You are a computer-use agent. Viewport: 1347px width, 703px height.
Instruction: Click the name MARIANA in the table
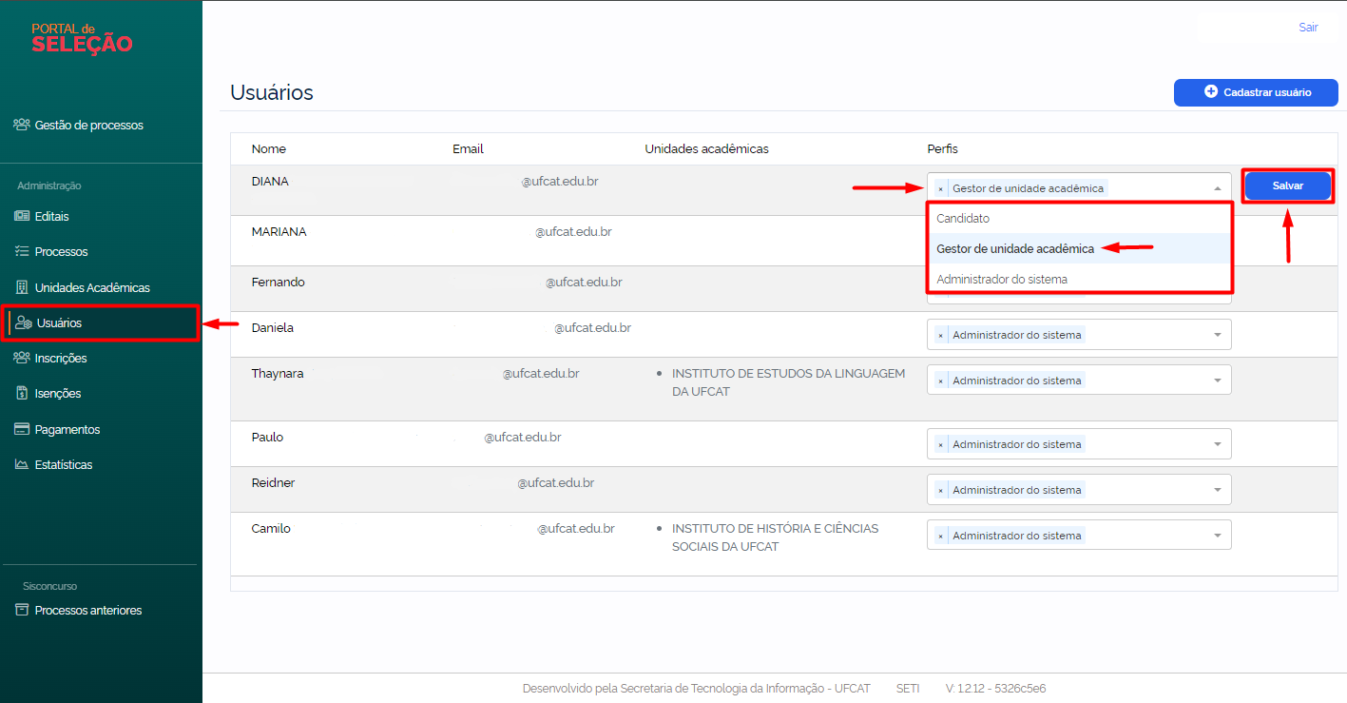279,231
